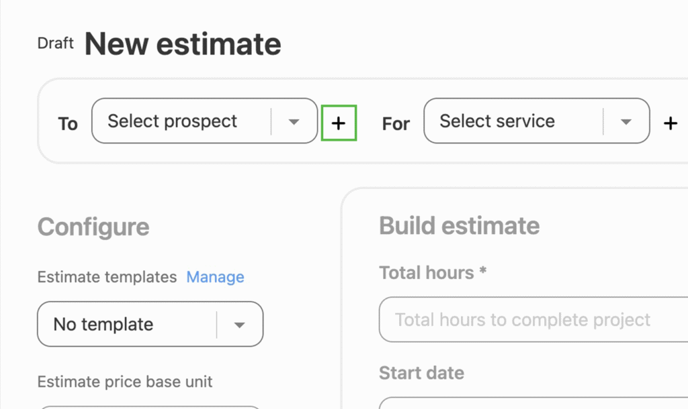Click the New estimate page title

click(183, 44)
